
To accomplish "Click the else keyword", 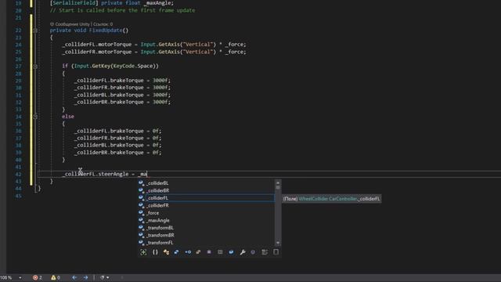I will pos(68,117).
